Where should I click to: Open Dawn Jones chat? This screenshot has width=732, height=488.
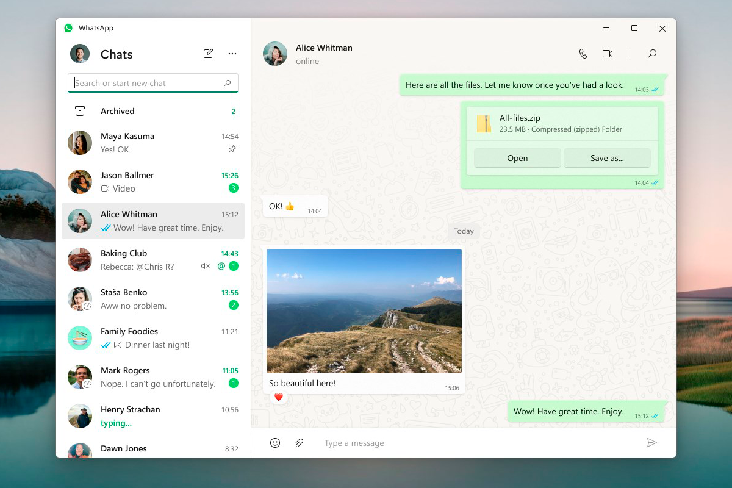coord(153,448)
